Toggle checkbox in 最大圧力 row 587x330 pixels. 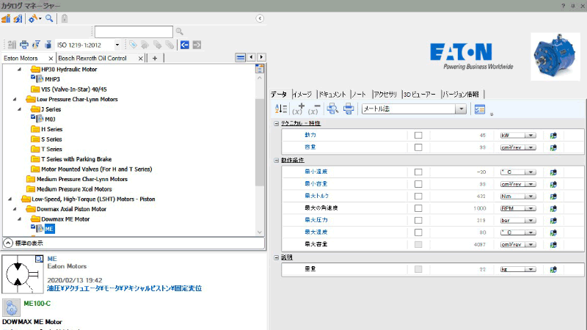418,221
